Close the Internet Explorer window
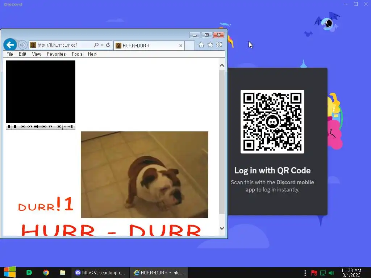Image resolution: width=371 pixels, height=278 pixels. coord(218,35)
